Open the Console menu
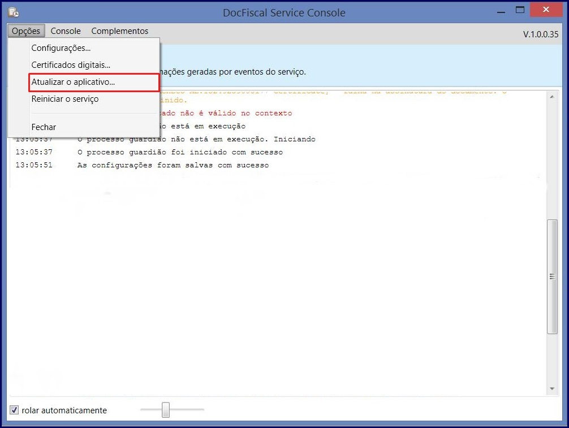569x428 pixels. [x=66, y=31]
